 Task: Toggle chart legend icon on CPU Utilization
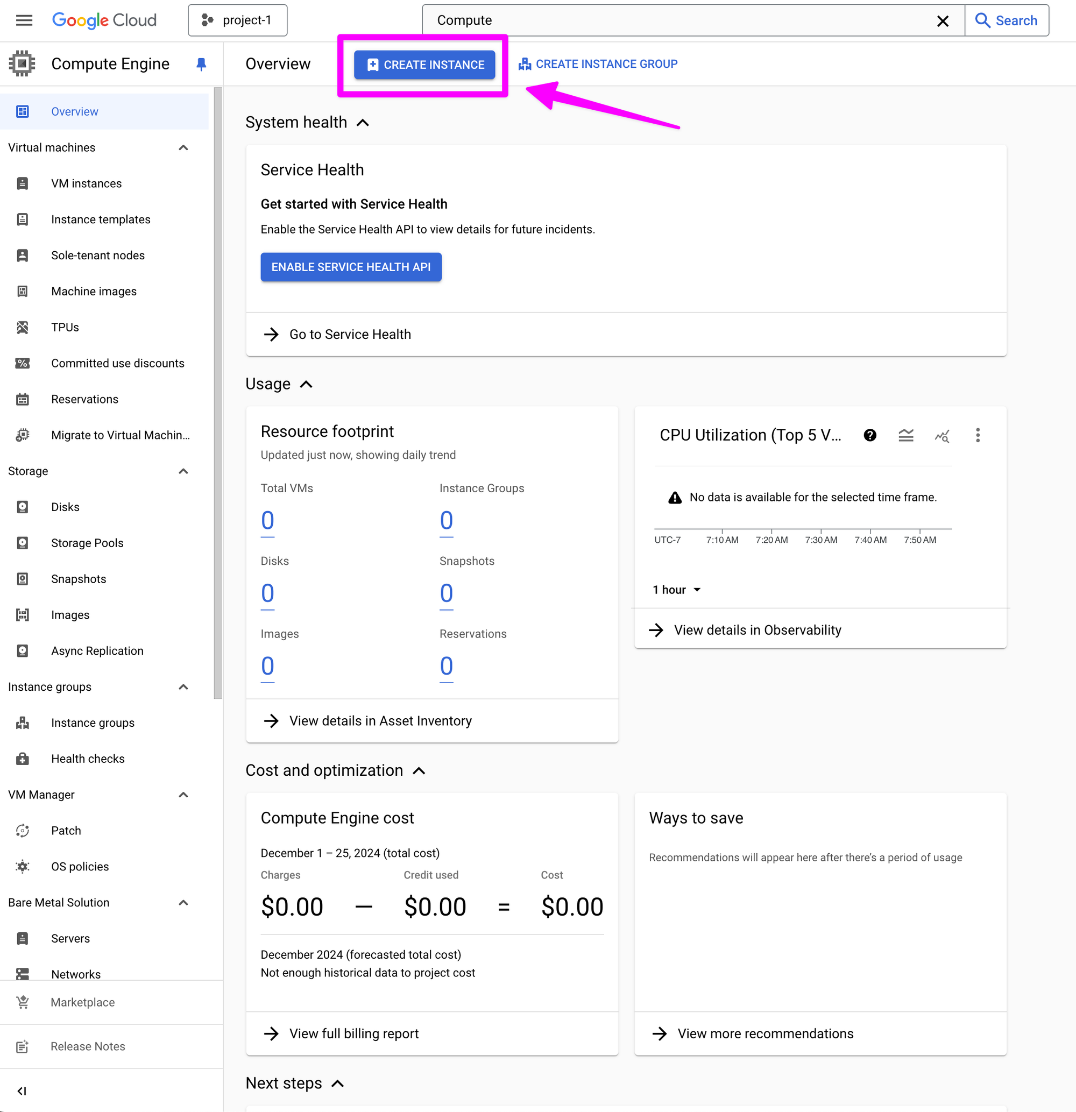pyautogui.click(x=906, y=435)
